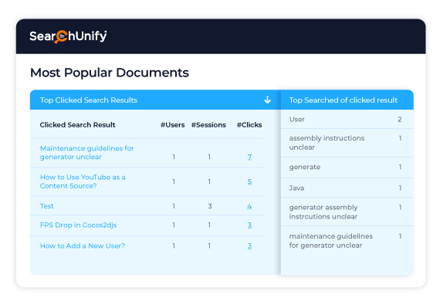The width and height of the screenshot is (440, 305).
Task: Click the 4 clicks count link
Action: coord(249,206)
